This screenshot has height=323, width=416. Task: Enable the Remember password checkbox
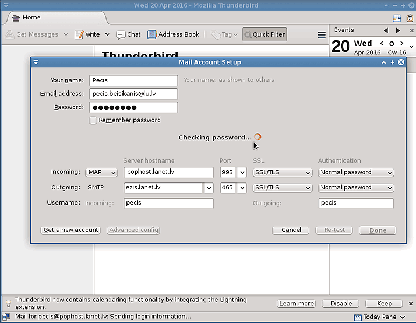(x=93, y=121)
